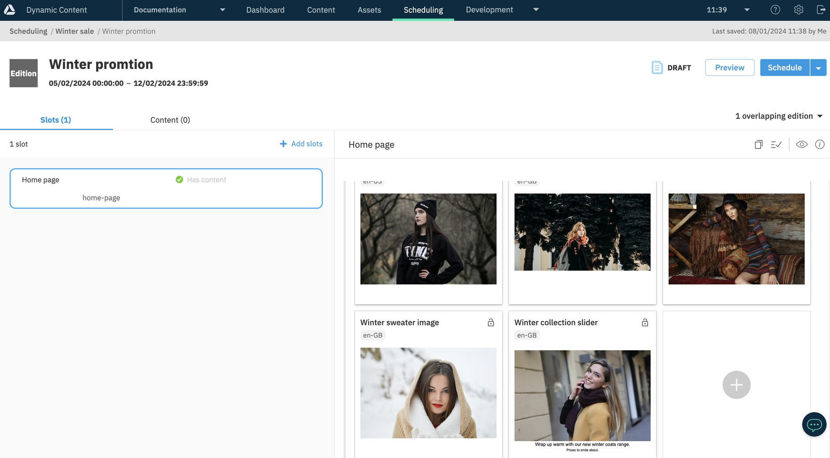Toggle the eye visualization icon
830x458 pixels.
click(x=802, y=144)
